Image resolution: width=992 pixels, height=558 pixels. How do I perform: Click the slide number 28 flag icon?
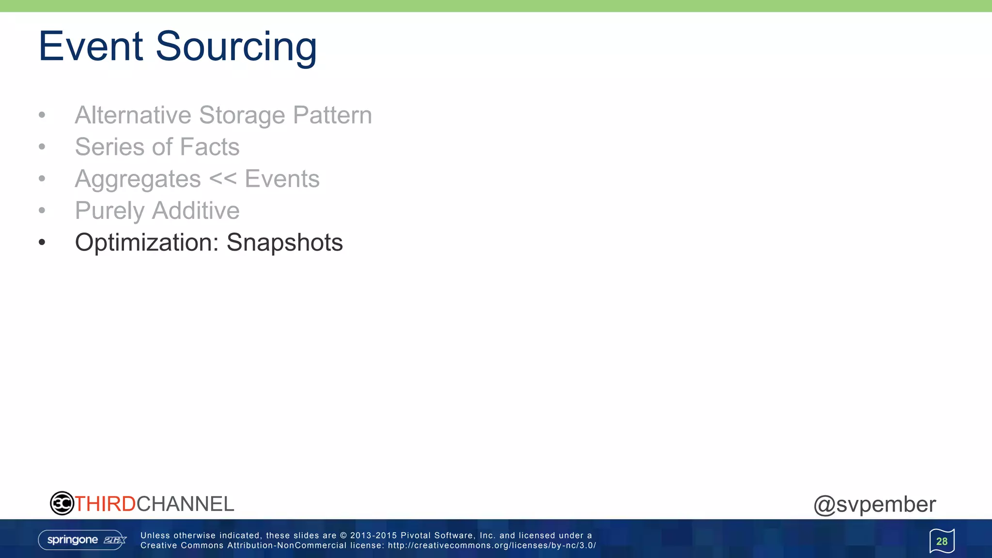pos(942,541)
